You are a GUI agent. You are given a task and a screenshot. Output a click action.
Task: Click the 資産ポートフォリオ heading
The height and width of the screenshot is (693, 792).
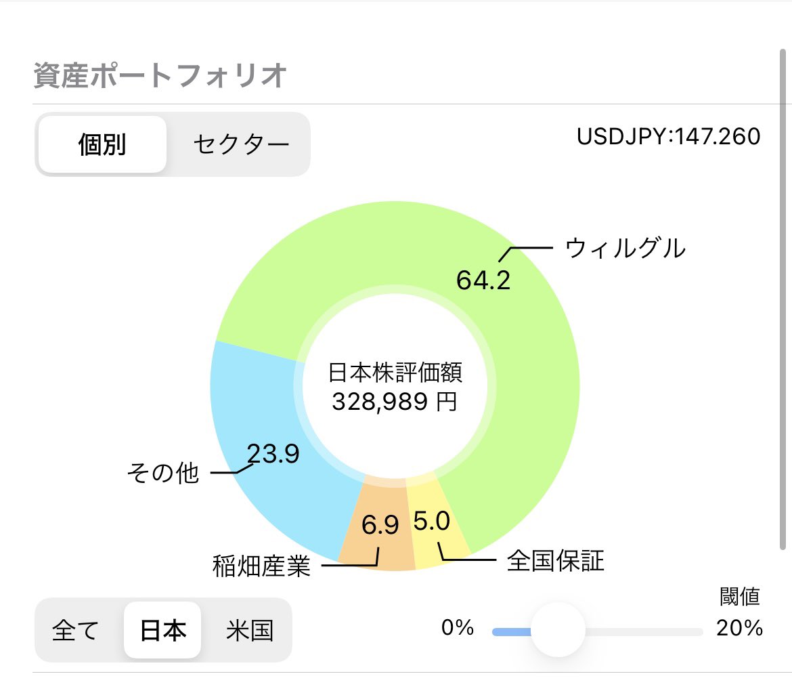(x=160, y=75)
